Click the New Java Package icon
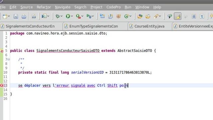The width and height of the screenshot is (213, 120). [110, 16]
